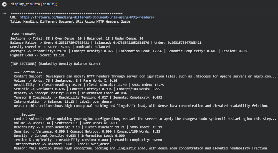278x153 pixels.
Task: Click the [TOP SECTIONS] heading
Action: tap(55, 64)
